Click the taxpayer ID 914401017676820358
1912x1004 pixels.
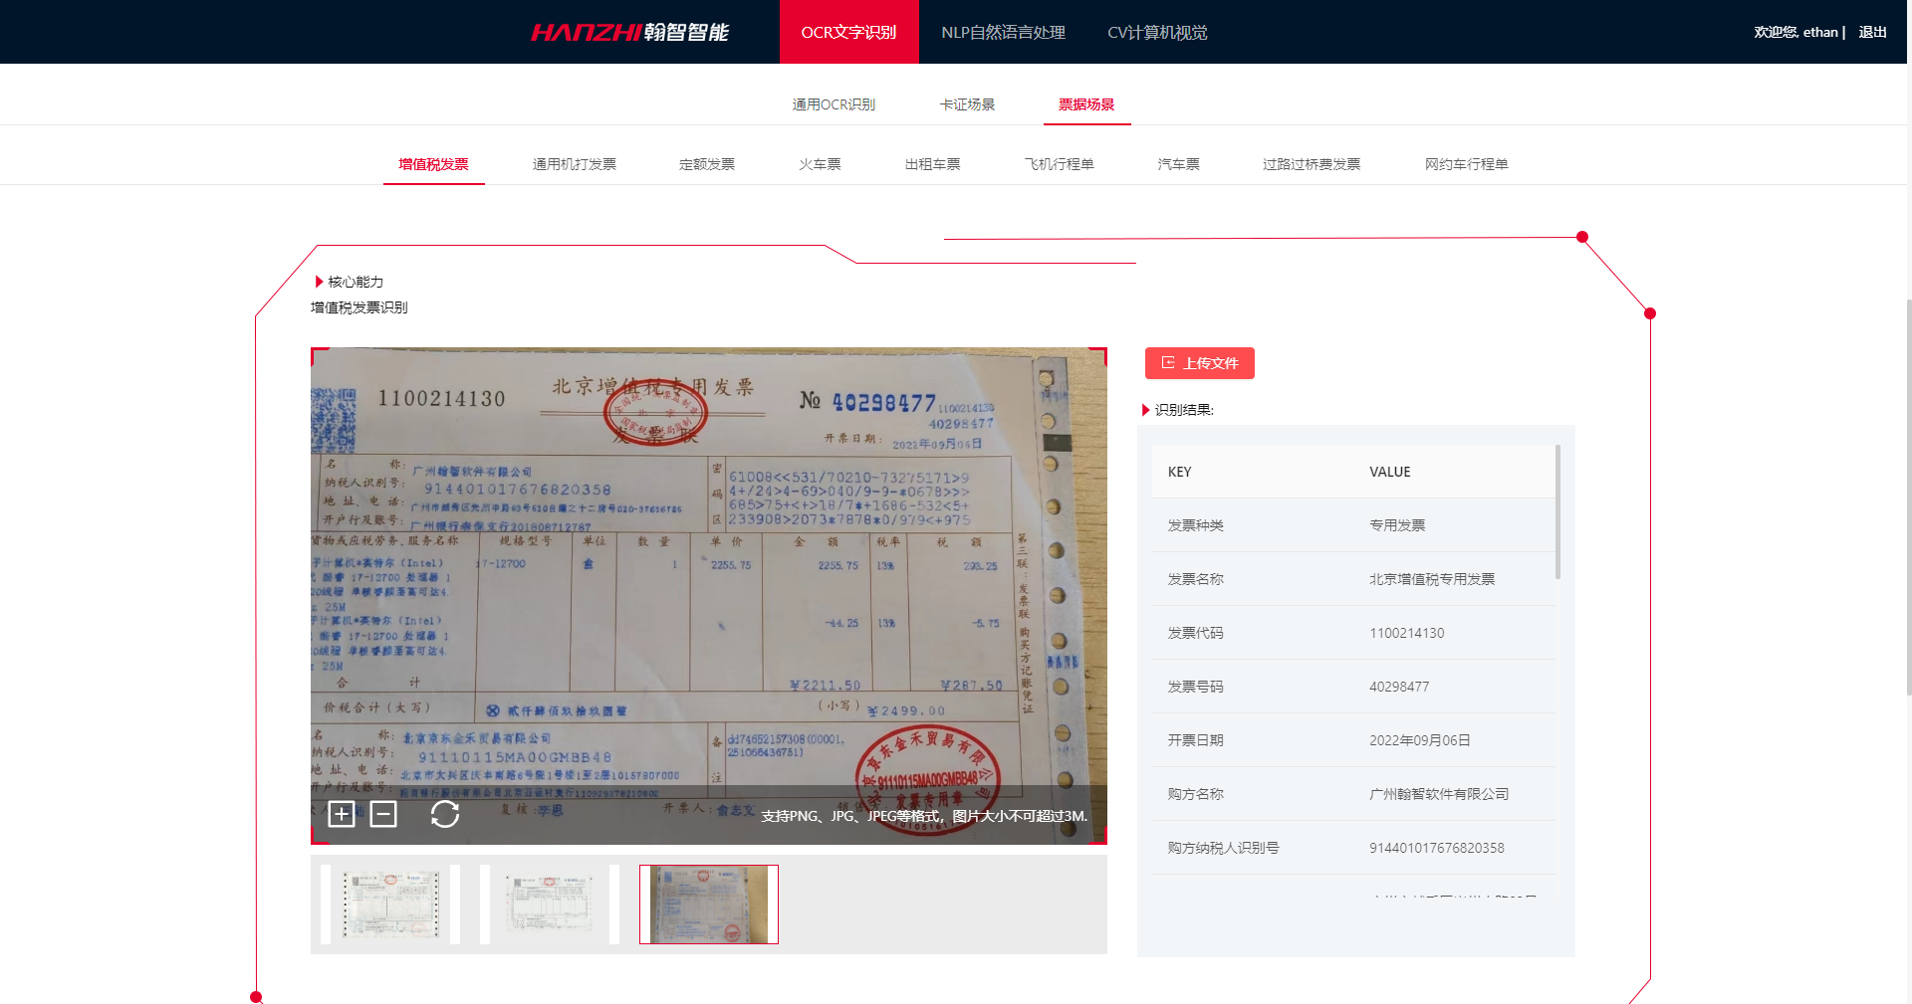(x=1437, y=848)
